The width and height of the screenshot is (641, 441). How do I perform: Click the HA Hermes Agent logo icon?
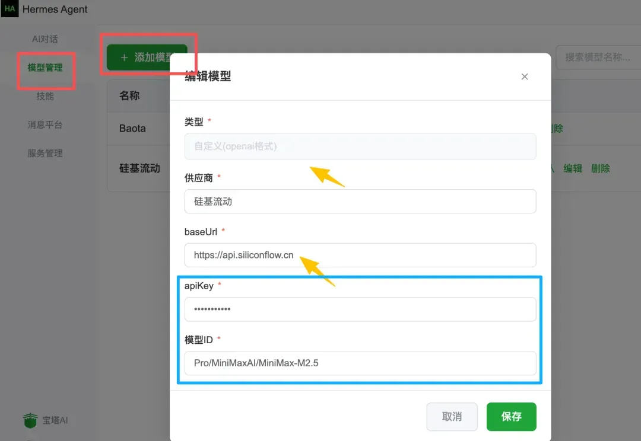point(9,8)
